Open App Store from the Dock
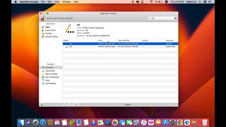Viewport: 226px width, 127px height. 165,122
